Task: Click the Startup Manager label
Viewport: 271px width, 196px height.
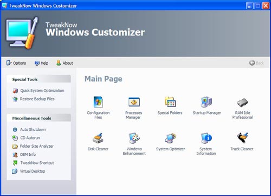Action: coord(207,113)
